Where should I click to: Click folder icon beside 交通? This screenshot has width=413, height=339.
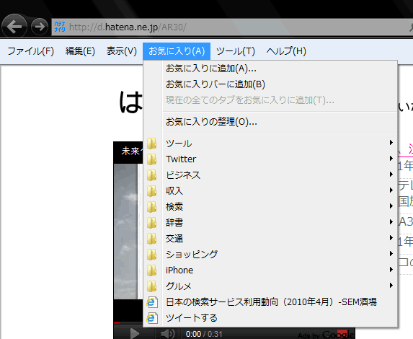tap(151, 239)
